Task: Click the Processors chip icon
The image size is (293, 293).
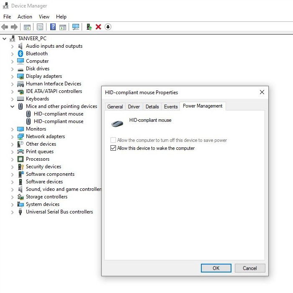Action: click(x=21, y=159)
